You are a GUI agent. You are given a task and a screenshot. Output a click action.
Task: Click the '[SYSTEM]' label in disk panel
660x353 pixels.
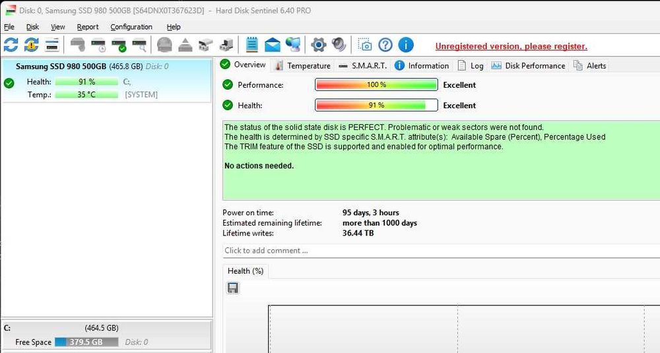click(x=141, y=94)
